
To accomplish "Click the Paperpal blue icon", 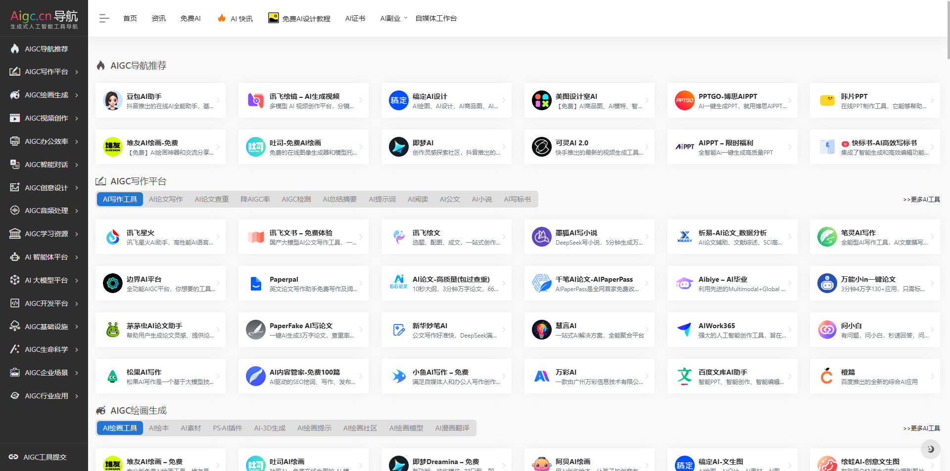I will point(256,283).
